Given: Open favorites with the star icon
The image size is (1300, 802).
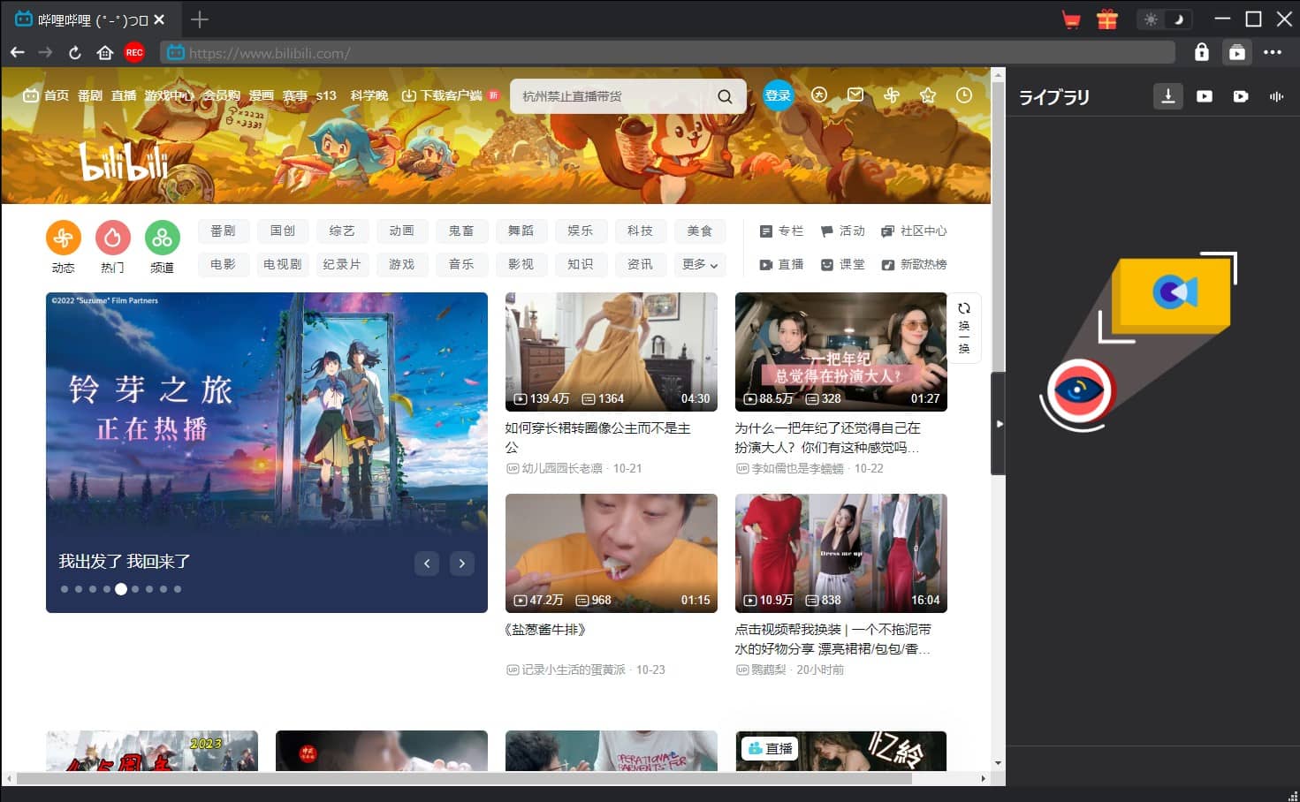Looking at the screenshot, I should (x=928, y=95).
